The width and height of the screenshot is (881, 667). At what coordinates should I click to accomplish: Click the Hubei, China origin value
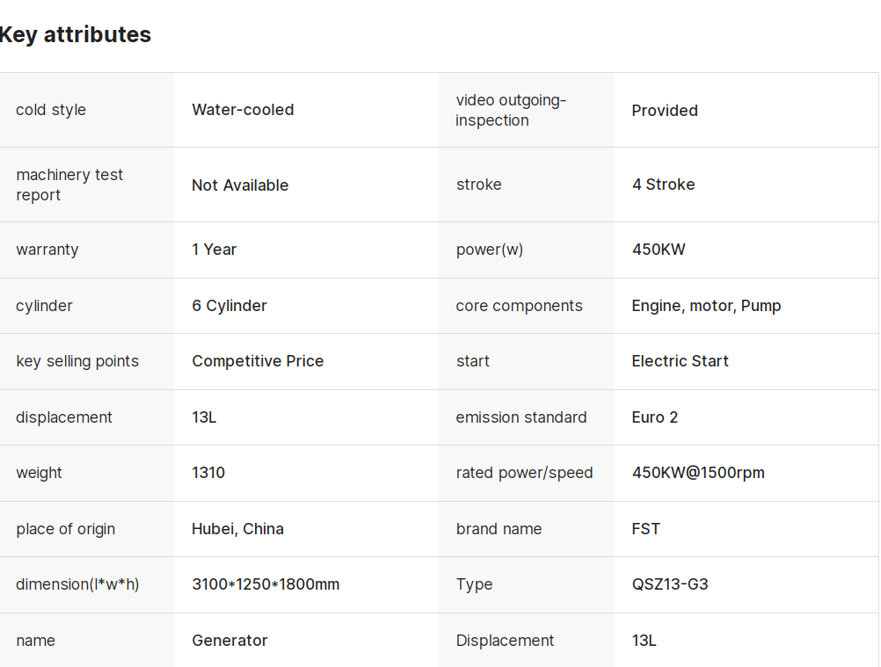[x=237, y=529]
